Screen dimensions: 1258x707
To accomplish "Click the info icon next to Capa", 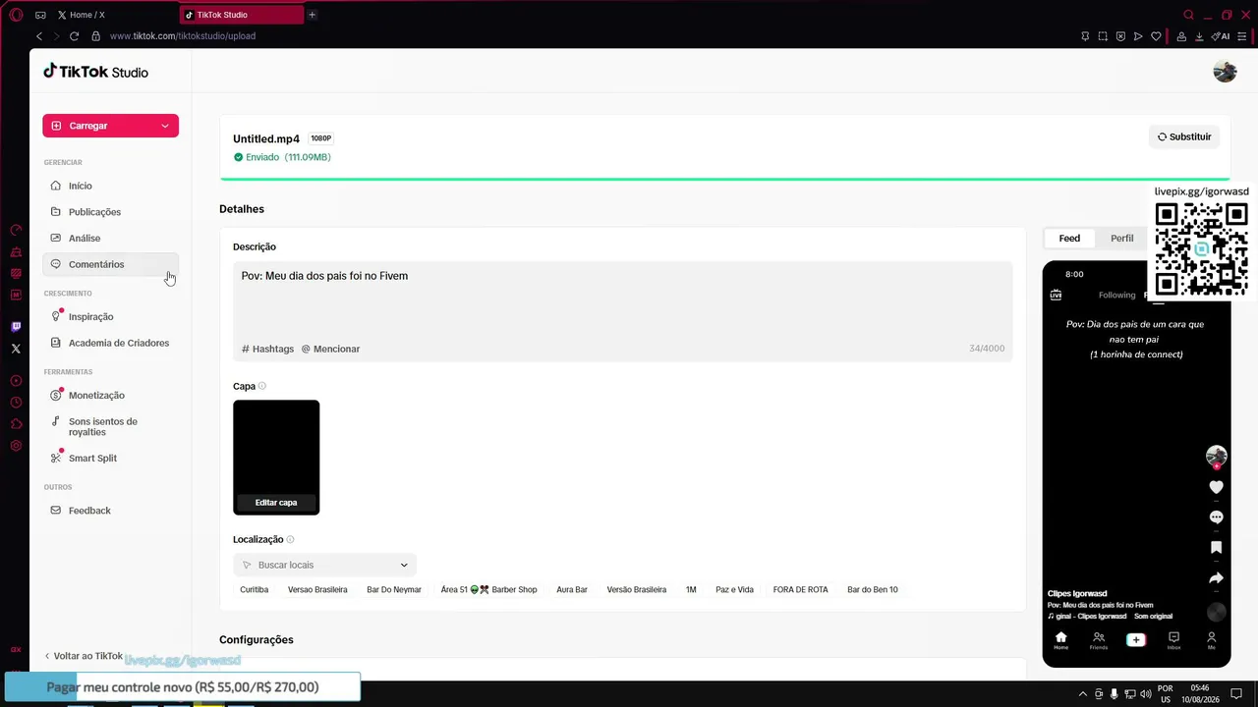I will tap(262, 386).
